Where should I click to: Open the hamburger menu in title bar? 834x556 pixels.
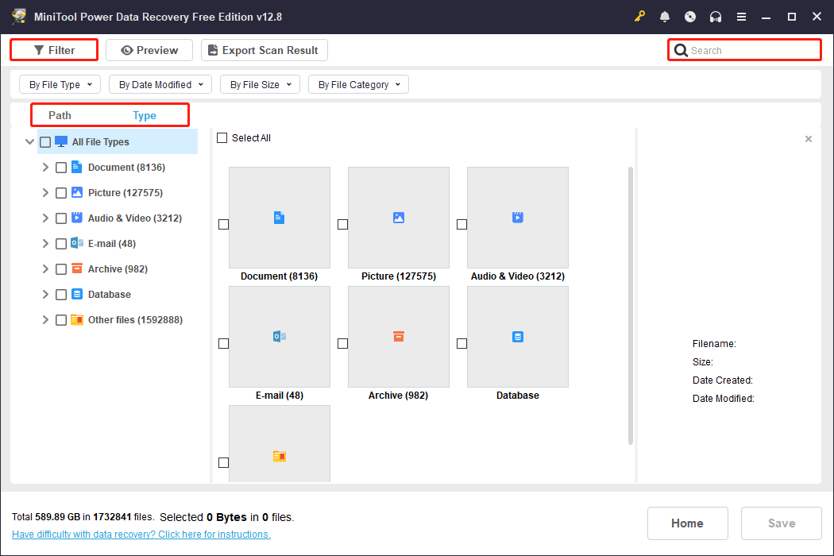(741, 16)
